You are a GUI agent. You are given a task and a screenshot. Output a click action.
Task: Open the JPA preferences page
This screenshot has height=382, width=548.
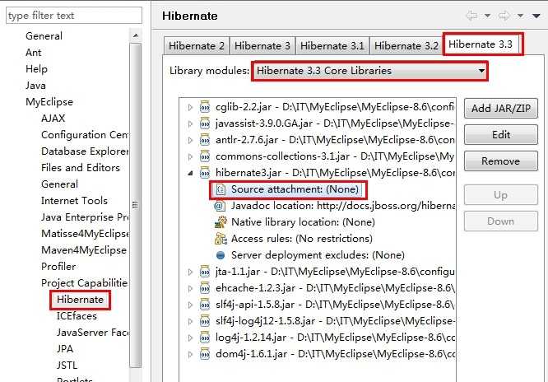click(x=65, y=349)
